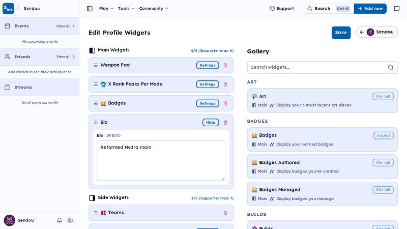Open X Rank Peaks Per Mode Settings

pyautogui.click(x=208, y=84)
